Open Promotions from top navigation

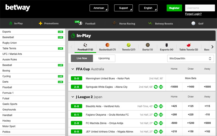pos(51,23)
